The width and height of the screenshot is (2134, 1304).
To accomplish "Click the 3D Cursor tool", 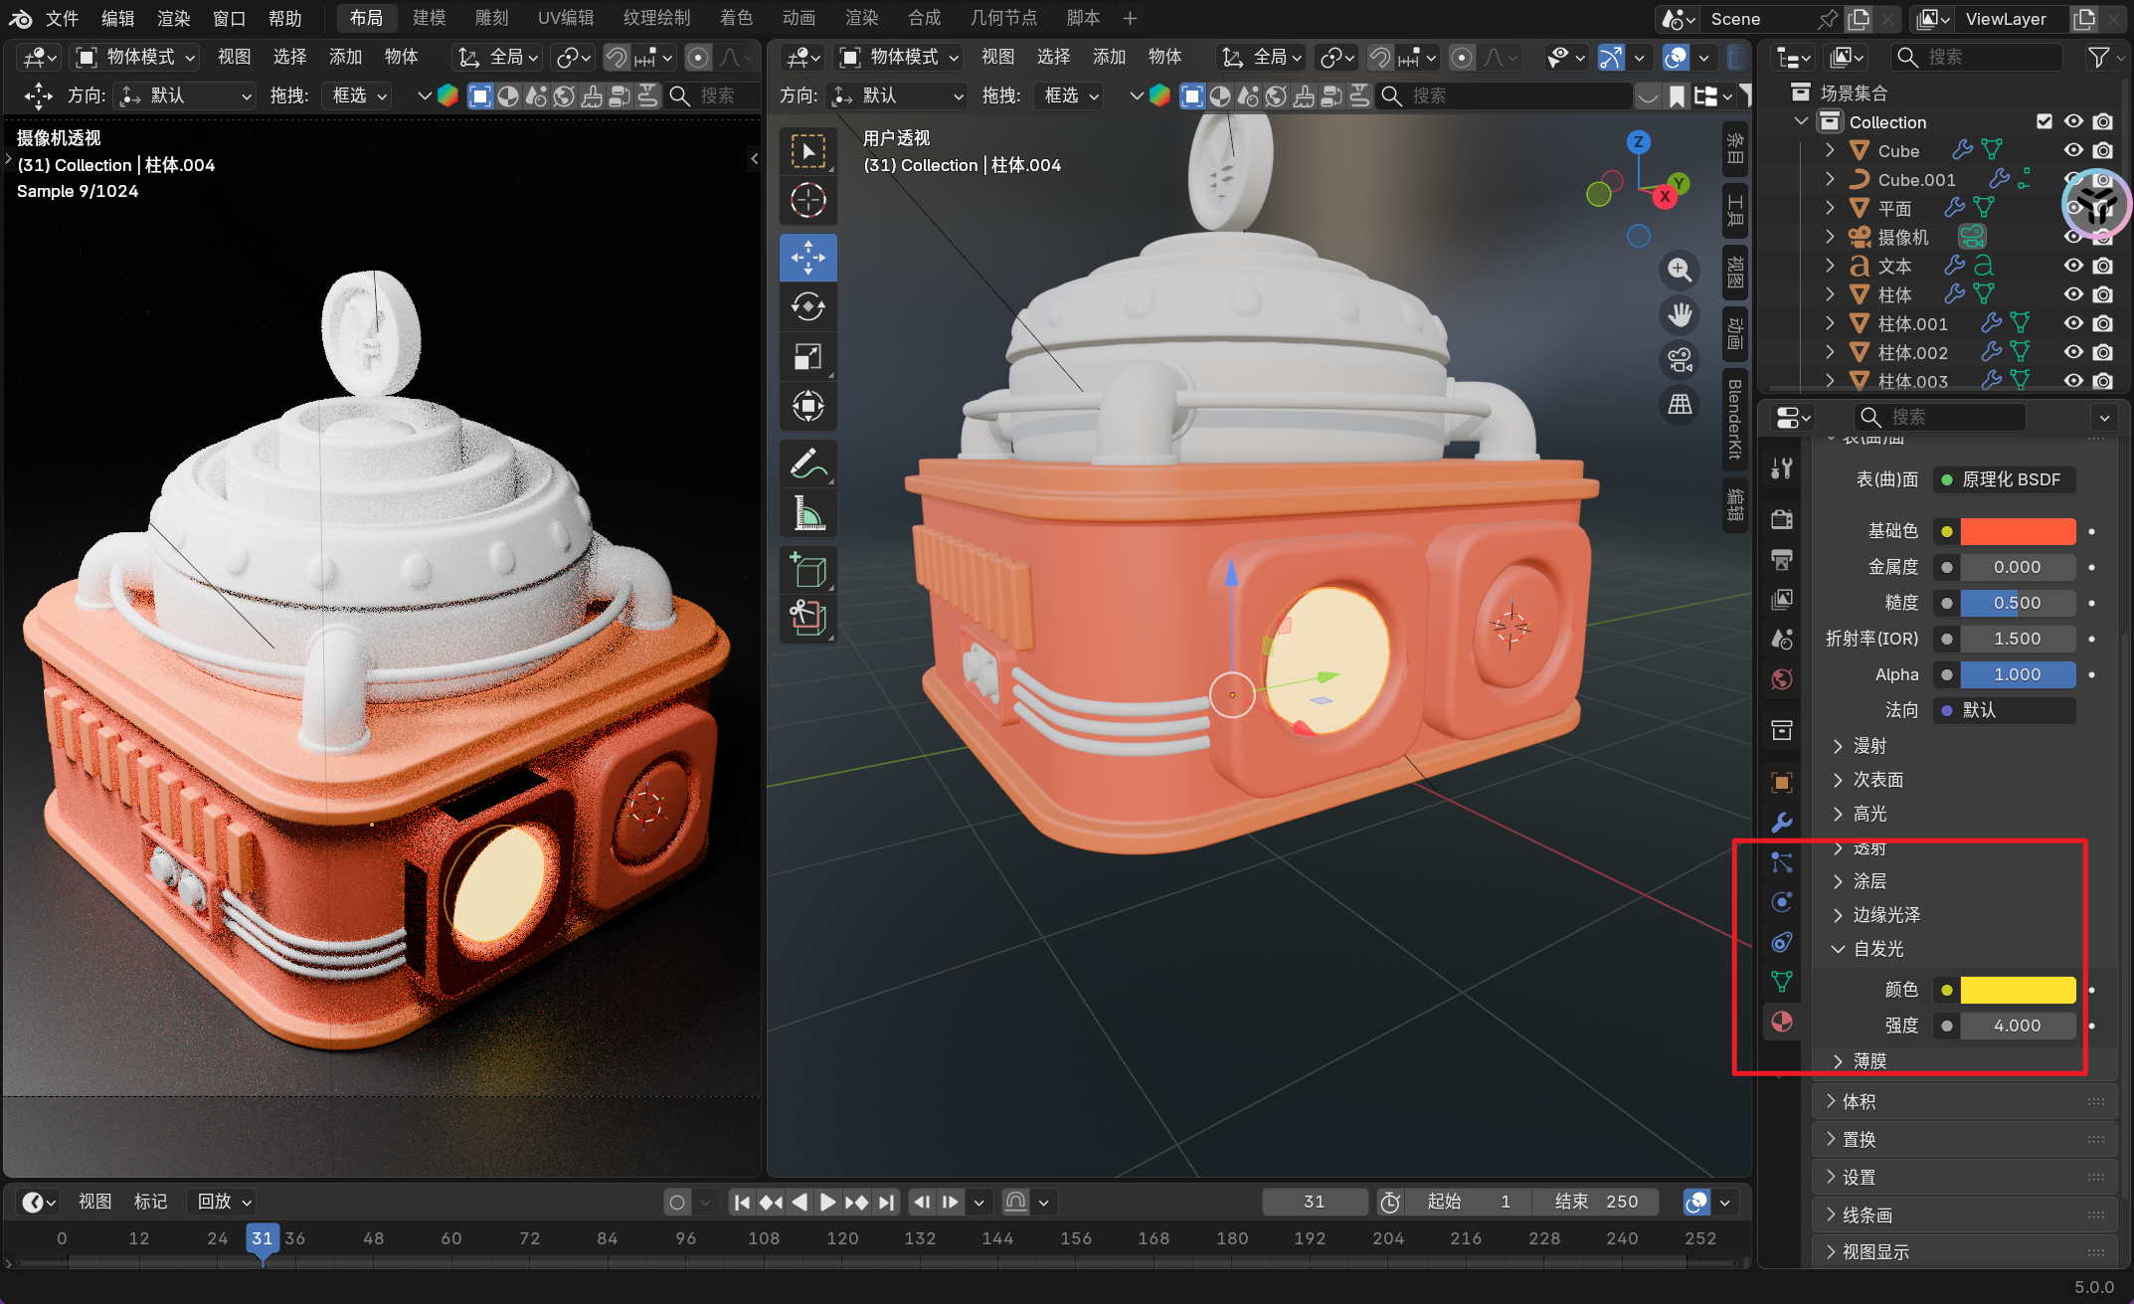I will (807, 201).
